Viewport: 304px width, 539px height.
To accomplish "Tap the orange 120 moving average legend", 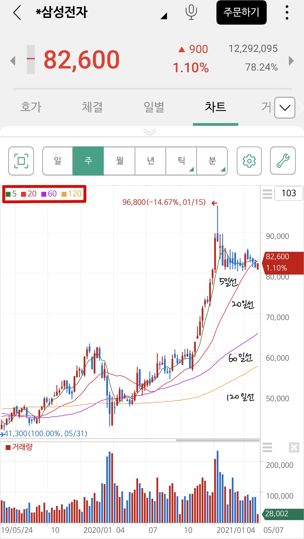I will click(72, 194).
